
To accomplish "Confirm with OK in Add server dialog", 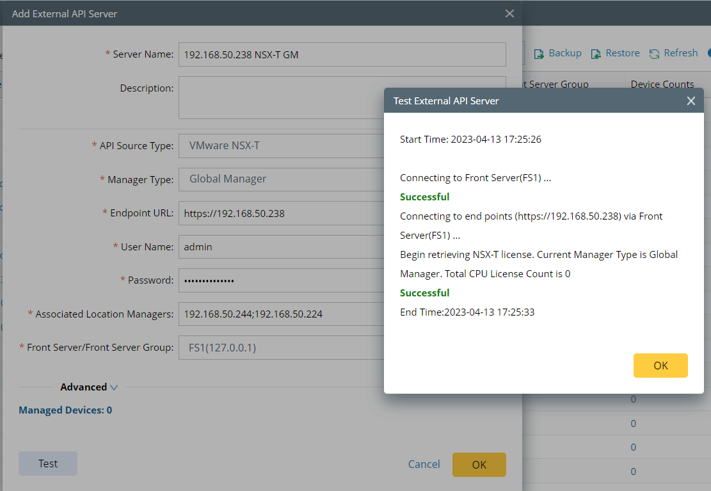I will click(479, 465).
